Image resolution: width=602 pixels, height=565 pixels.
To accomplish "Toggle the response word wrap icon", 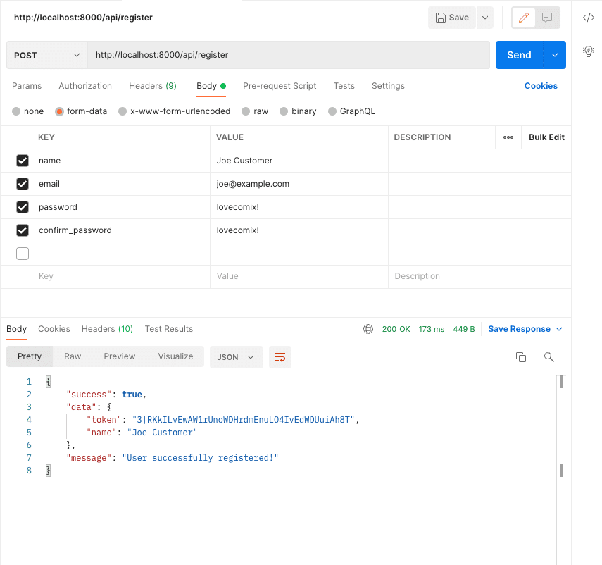I will [x=280, y=357].
